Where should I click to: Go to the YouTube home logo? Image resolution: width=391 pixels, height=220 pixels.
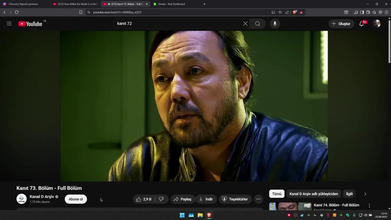coord(30,24)
